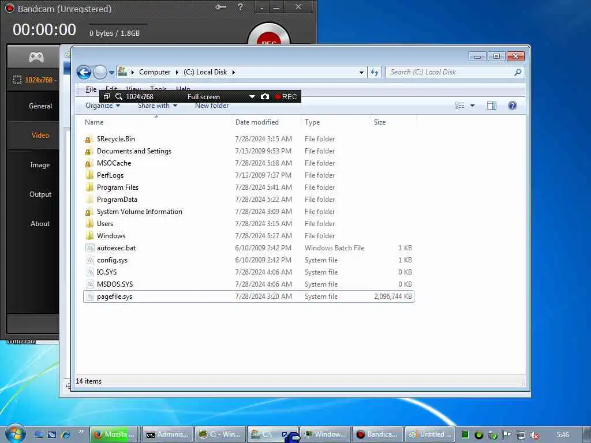Screen dimensions: 591x443
Task: Click the Bandicam key registration icon
Action: coord(220,7)
